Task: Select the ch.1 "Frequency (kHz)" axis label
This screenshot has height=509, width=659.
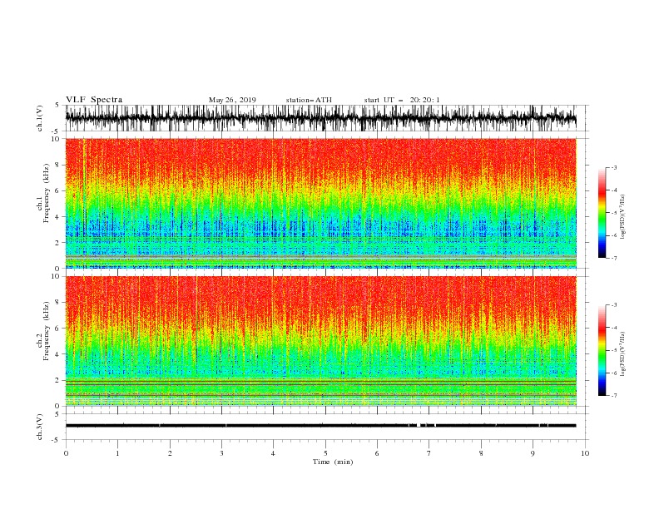Action: click(x=47, y=191)
